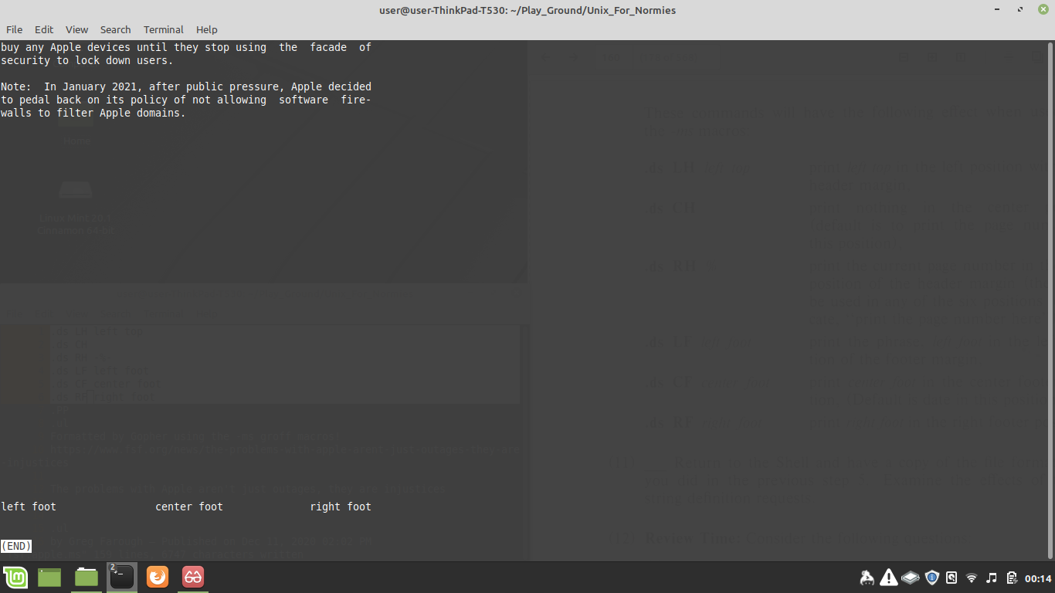Click the 'left foot' footer text
Screen dimensions: 1055x593
29,507
